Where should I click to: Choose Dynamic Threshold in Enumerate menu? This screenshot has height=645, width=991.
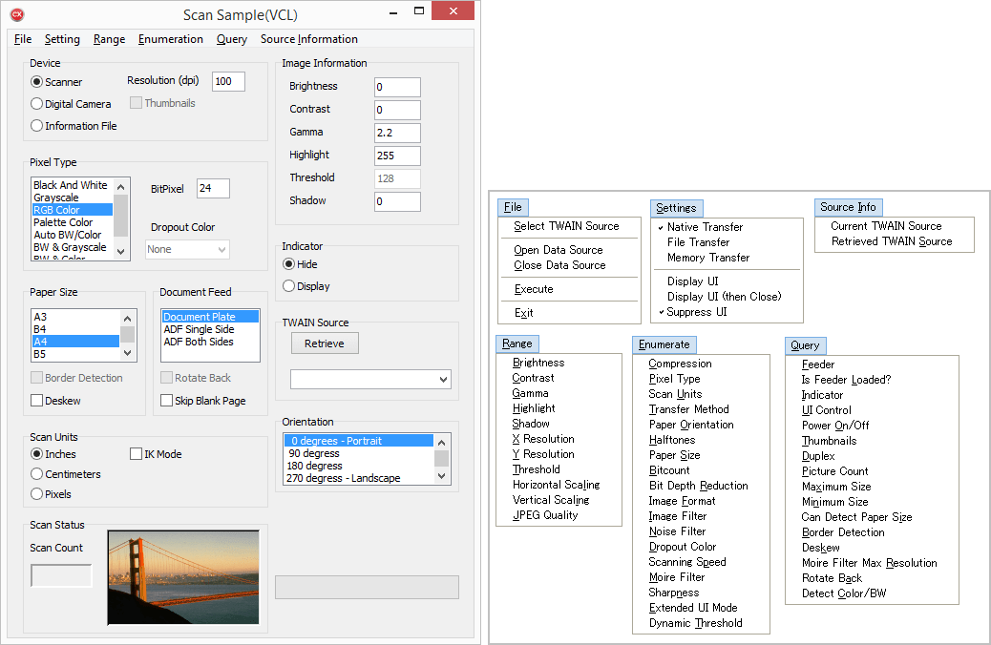[696, 623]
